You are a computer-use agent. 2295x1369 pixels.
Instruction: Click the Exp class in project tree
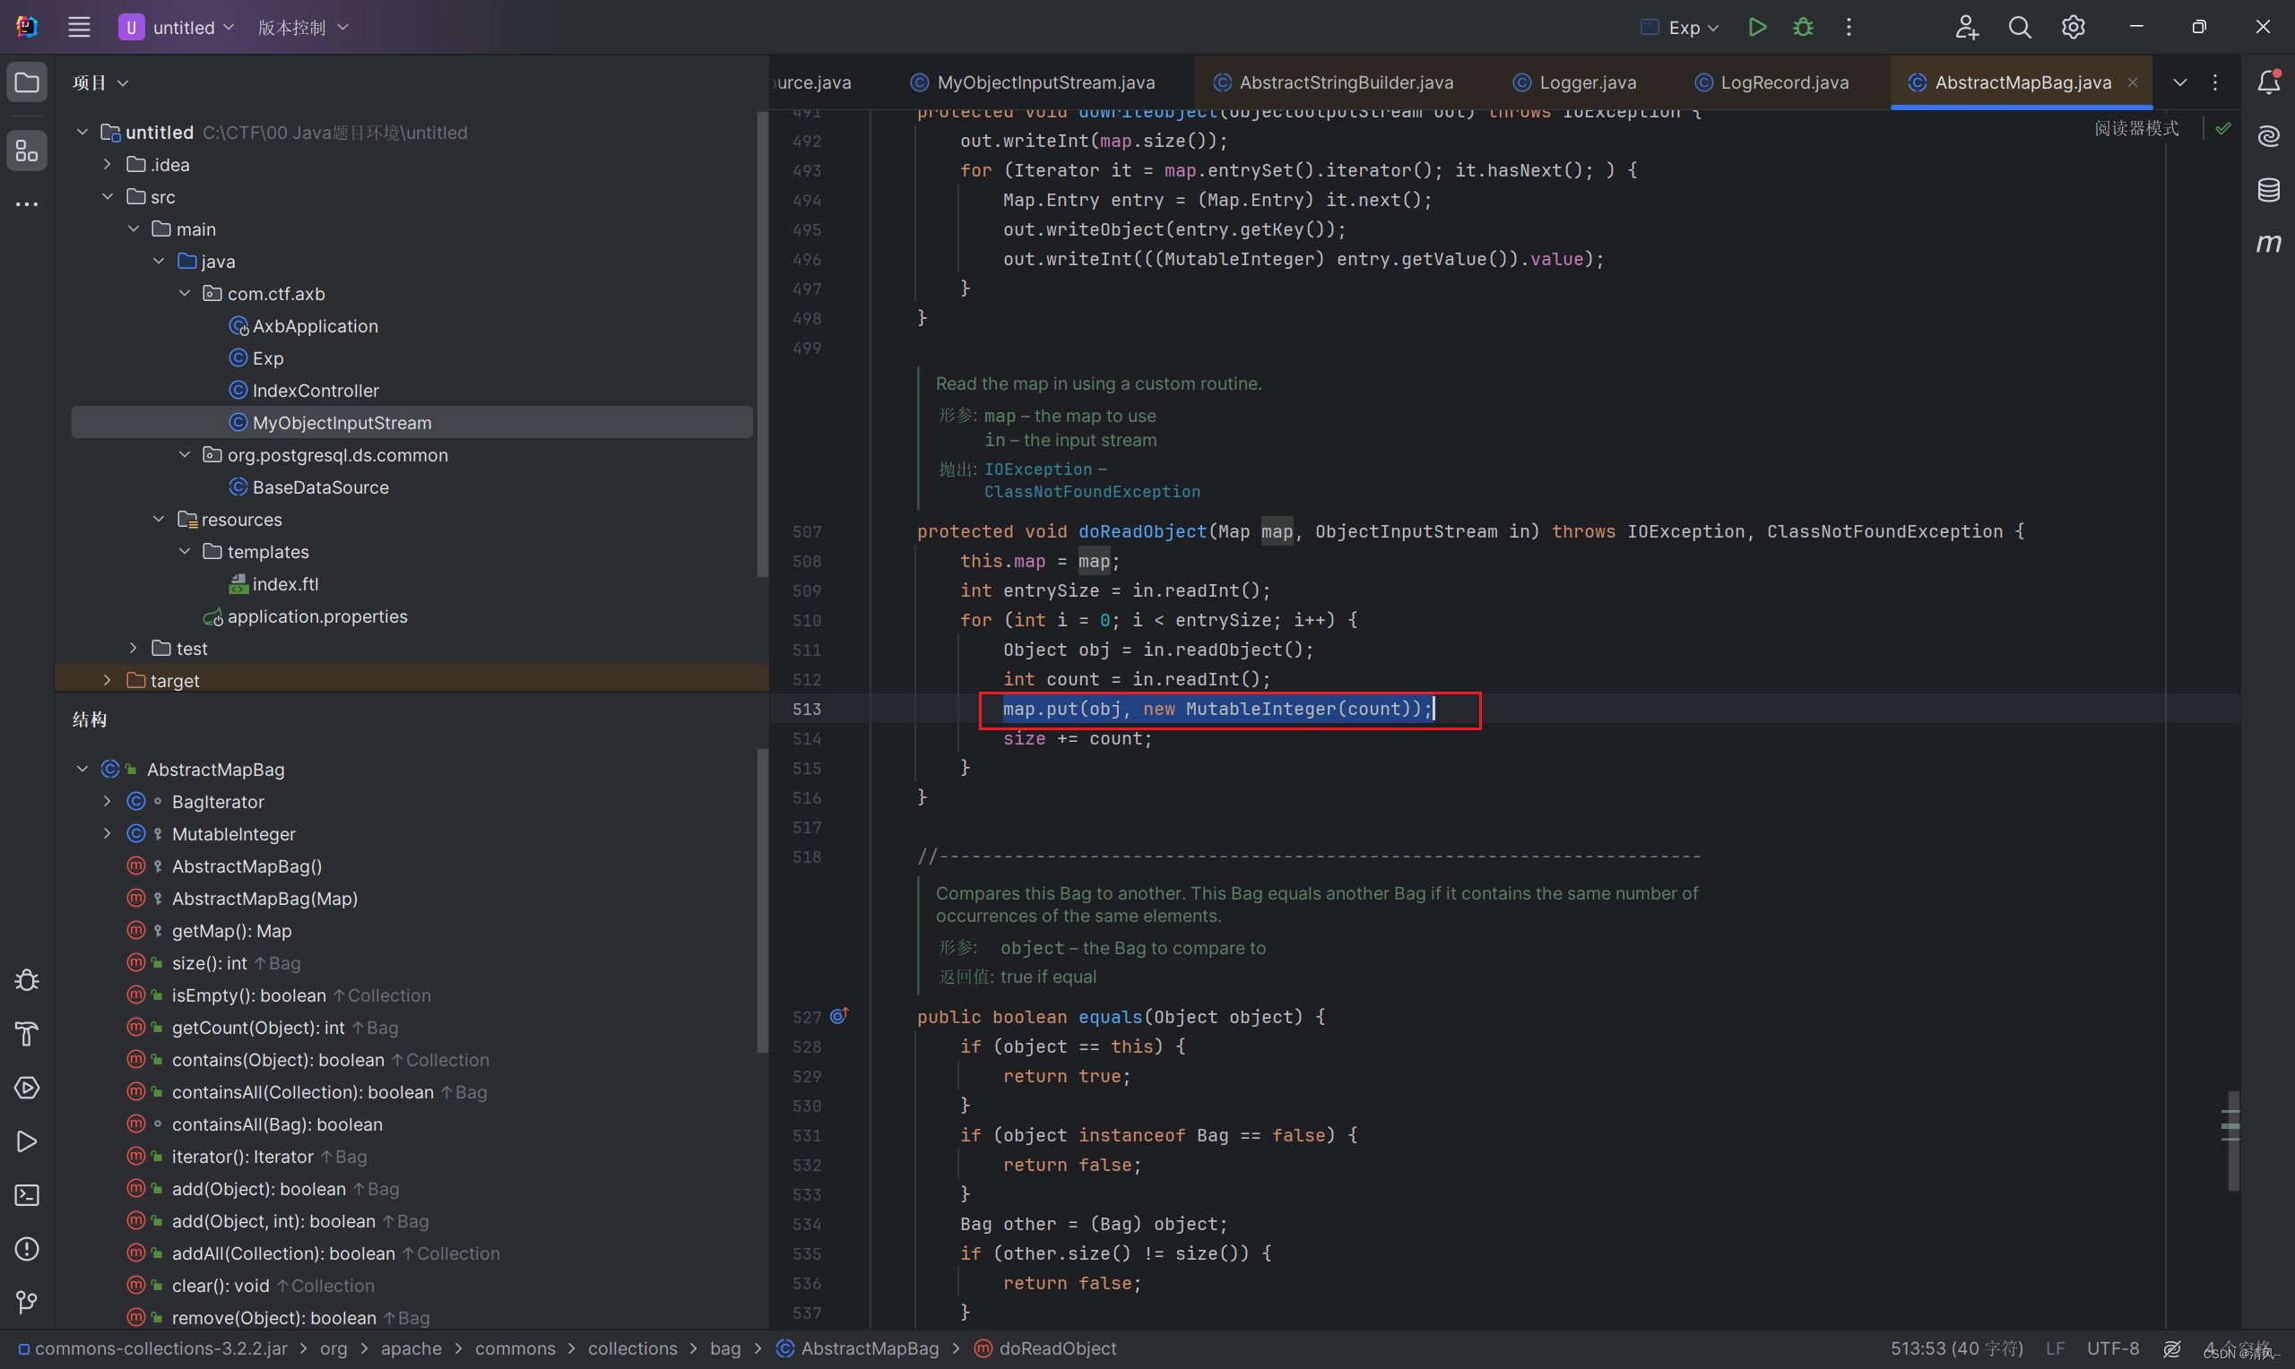click(x=265, y=357)
